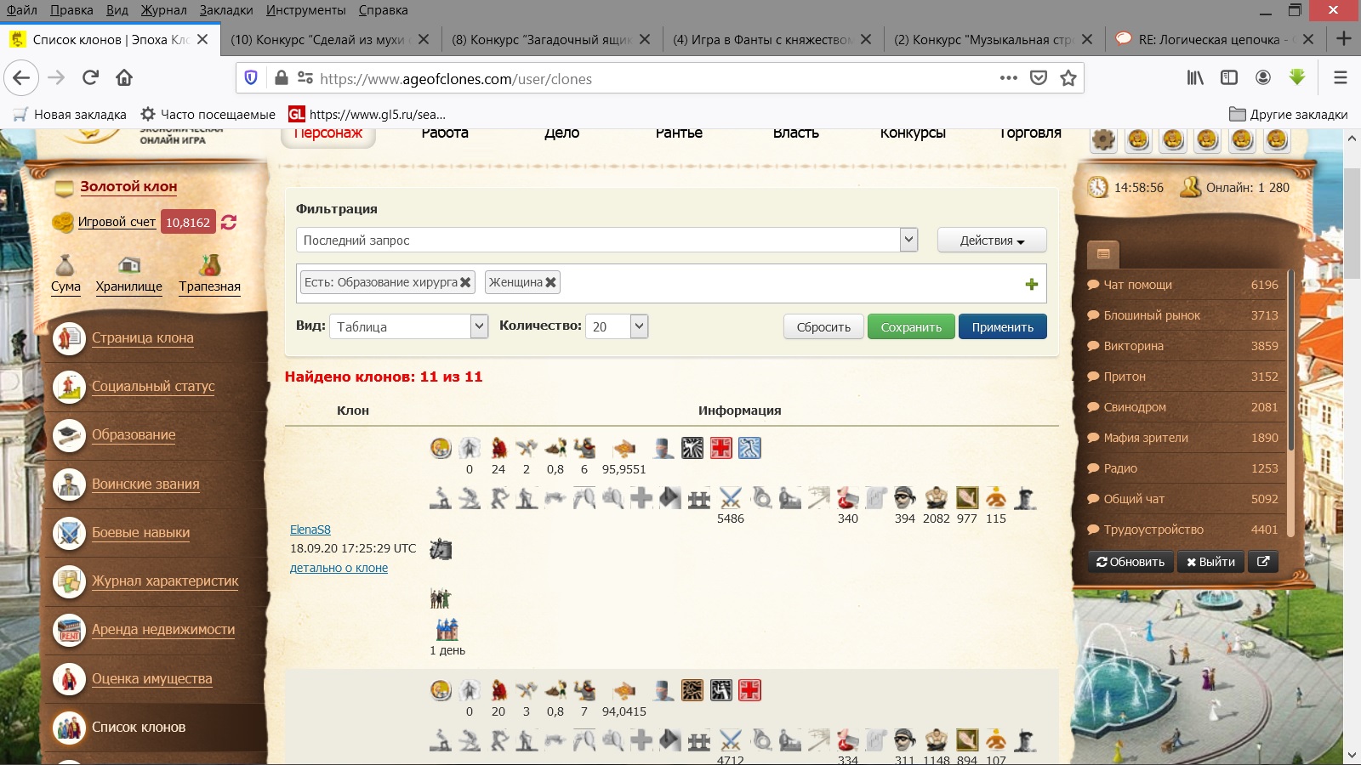Remove the Женщина filter tag
1361x765 pixels.
tap(550, 282)
